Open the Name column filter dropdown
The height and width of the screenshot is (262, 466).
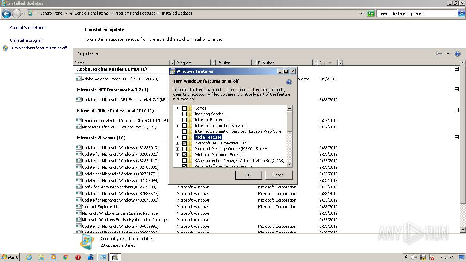tap(172, 63)
